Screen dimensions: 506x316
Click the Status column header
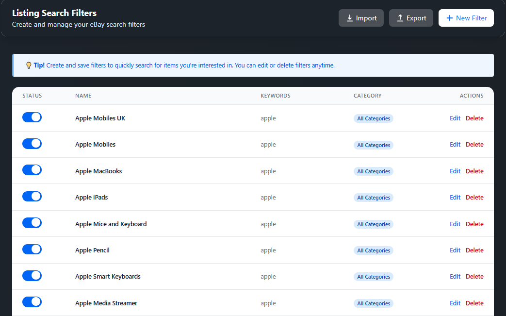pos(32,96)
